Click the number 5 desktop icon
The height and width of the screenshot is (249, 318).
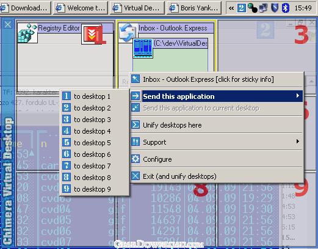[x=67, y=142]
